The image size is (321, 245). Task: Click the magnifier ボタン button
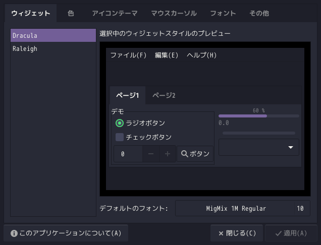(x=195, y=154)
